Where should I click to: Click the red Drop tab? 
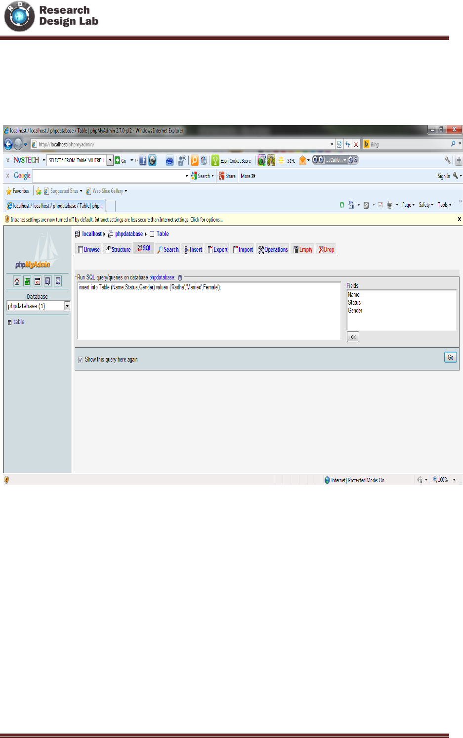326,249
